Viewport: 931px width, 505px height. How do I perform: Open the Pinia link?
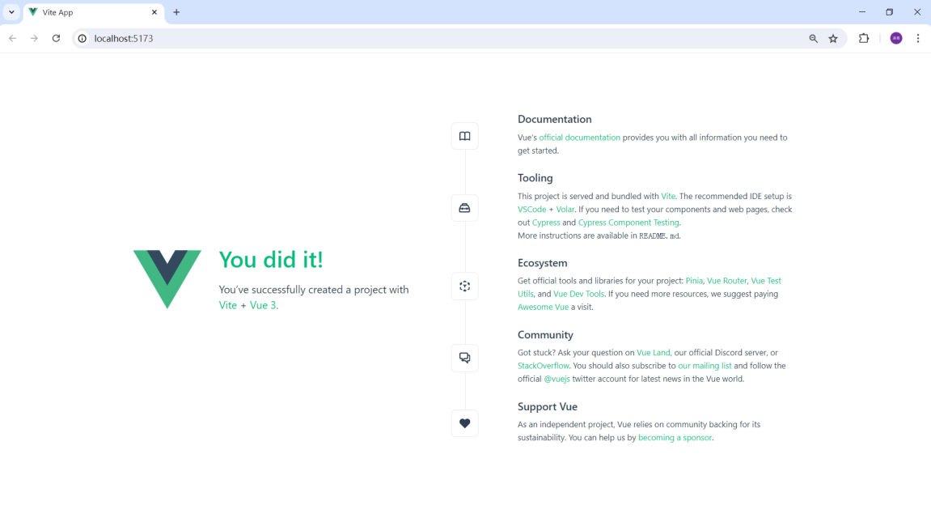click(x=694, y=281)
